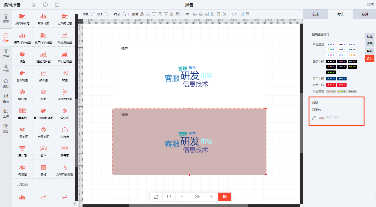Screen dimensions: 376x207
Task: Click the back arrow next to 编辑报告
Action: tap(33, 5)
